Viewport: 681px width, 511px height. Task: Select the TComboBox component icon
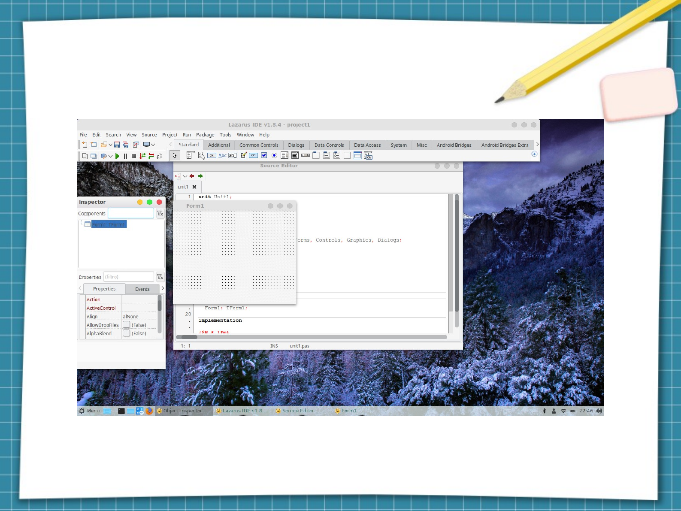tap(295, 155)
